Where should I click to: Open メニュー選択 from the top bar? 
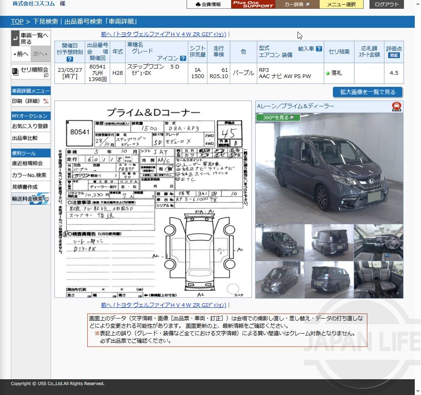click(341, 5)
